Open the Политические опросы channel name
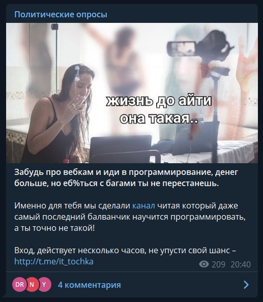 [x=61, y=15]
